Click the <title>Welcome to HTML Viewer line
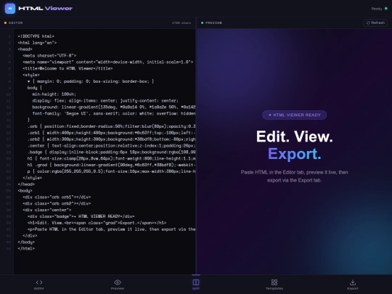The image size is (392, 294). click(68, 68)
